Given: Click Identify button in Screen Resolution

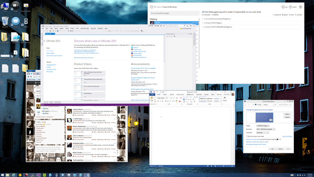Looking at the screenshot, I should (287, 117).
